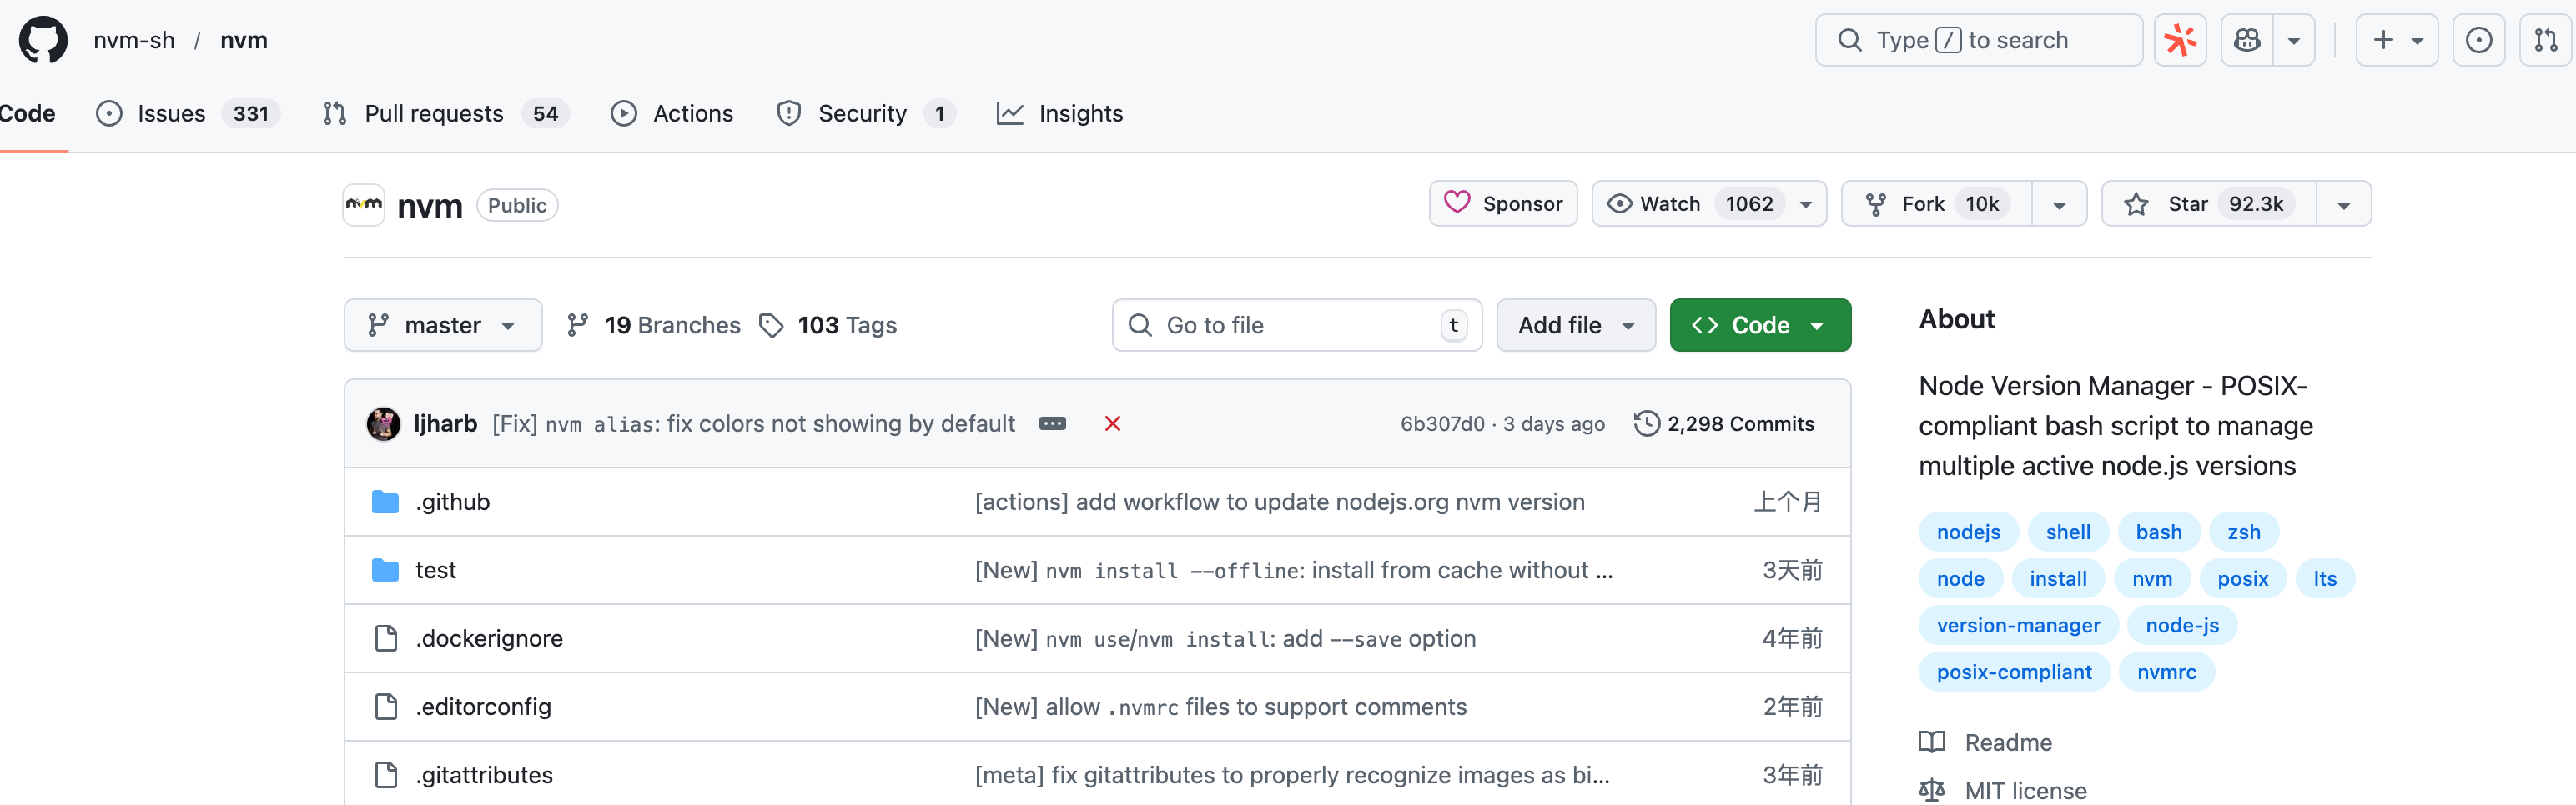Open the .github folder
This screenshot has height=805, width=2576.
[452, 502]
